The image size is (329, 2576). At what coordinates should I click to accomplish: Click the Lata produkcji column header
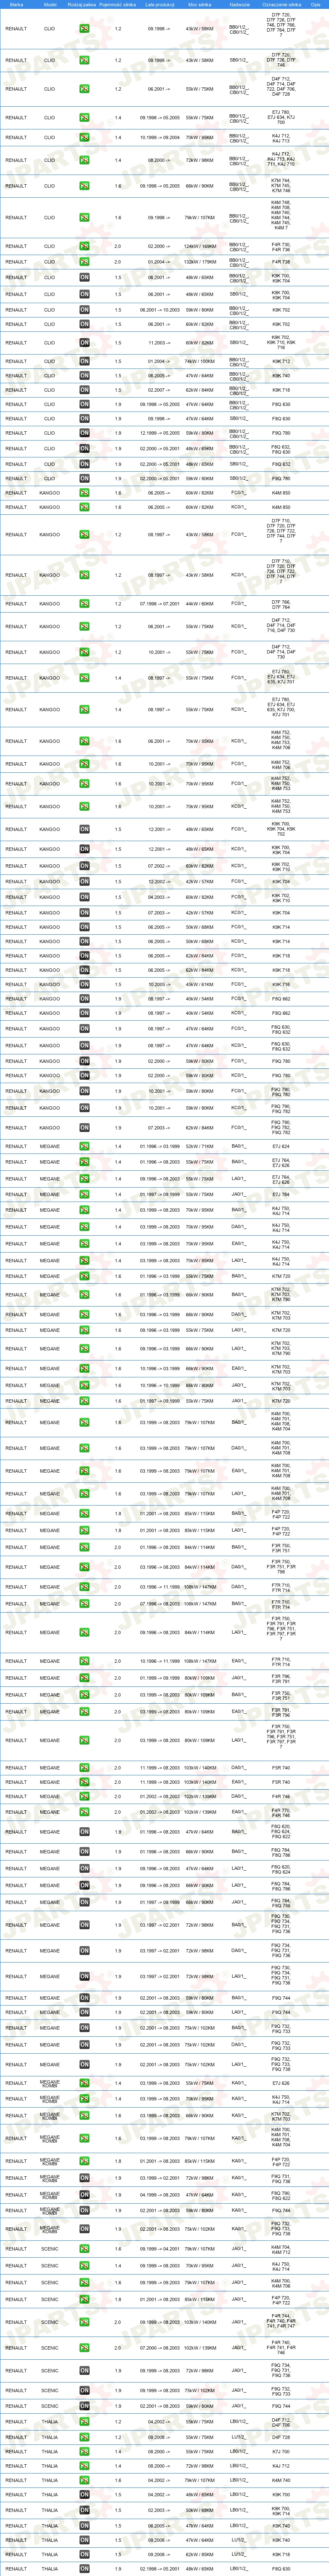tap(159, 5)
